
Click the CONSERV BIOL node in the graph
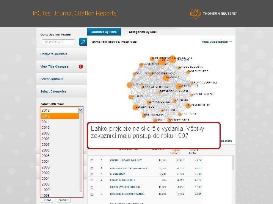pos(136,107)
